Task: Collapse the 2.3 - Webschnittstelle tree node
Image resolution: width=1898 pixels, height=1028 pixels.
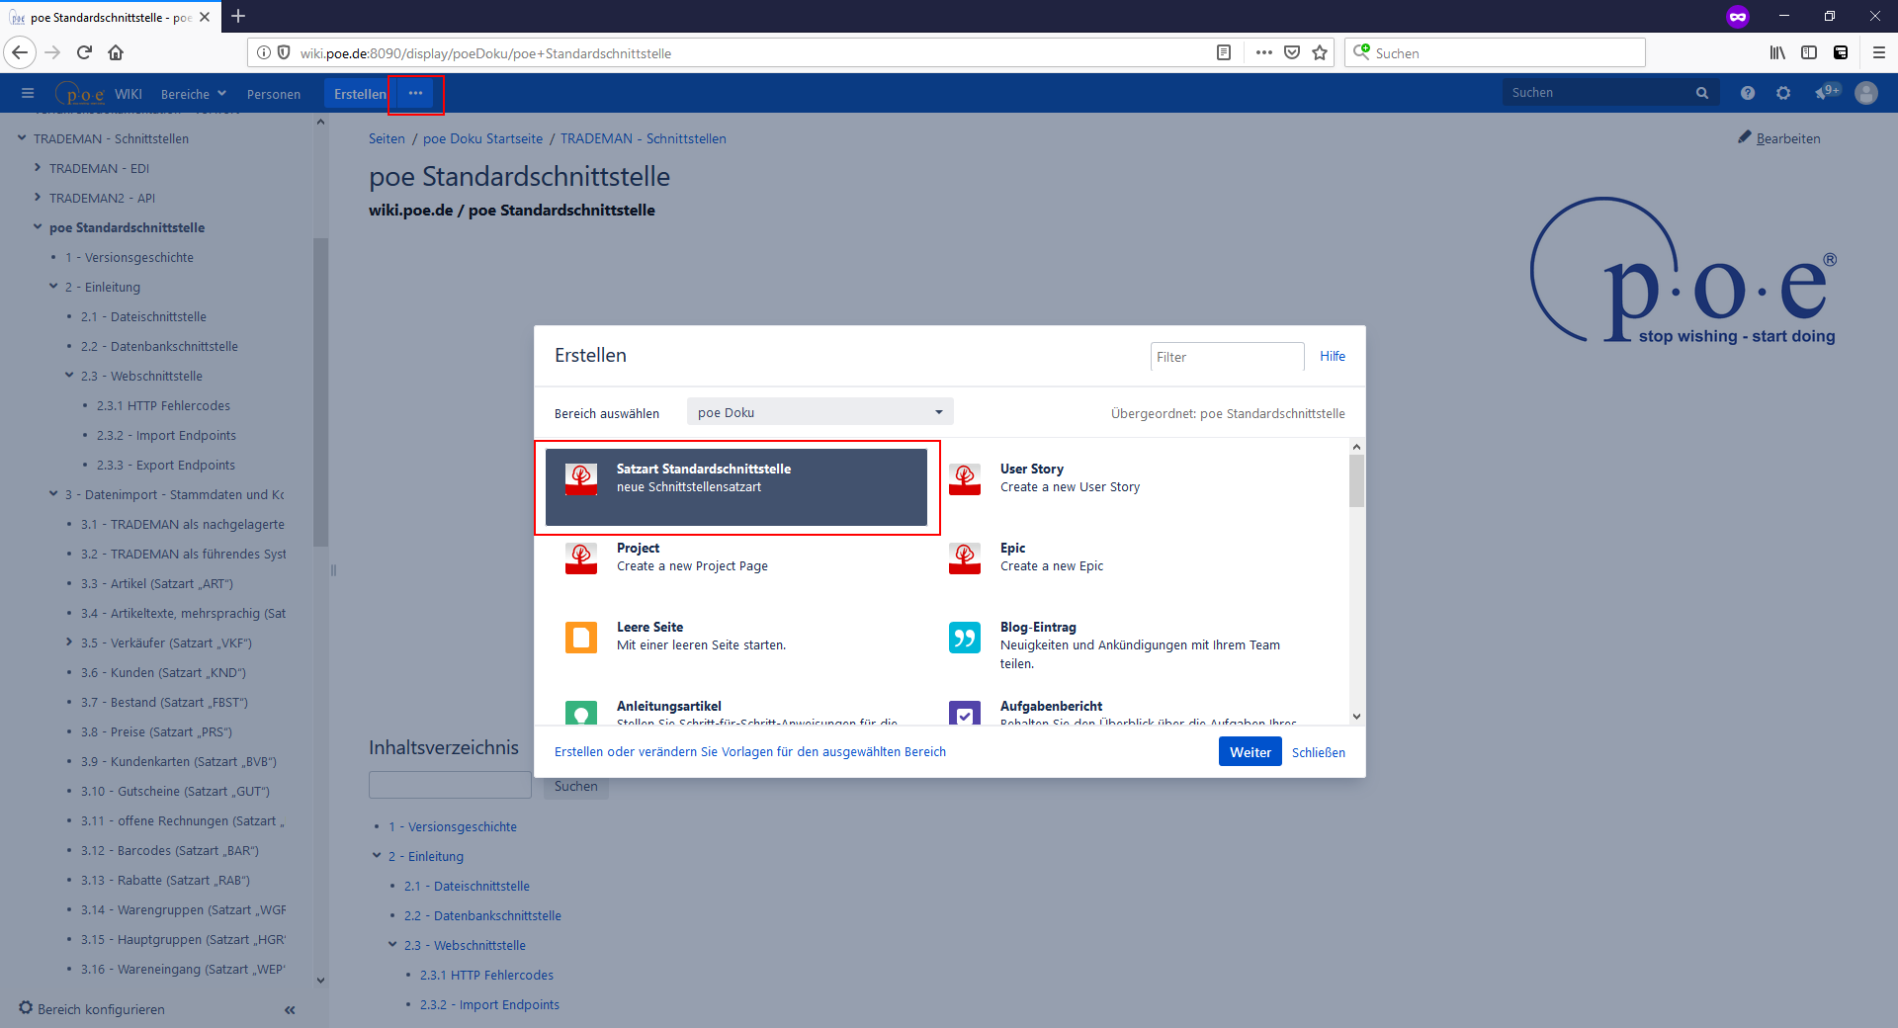Action: (x=69, y=376)
